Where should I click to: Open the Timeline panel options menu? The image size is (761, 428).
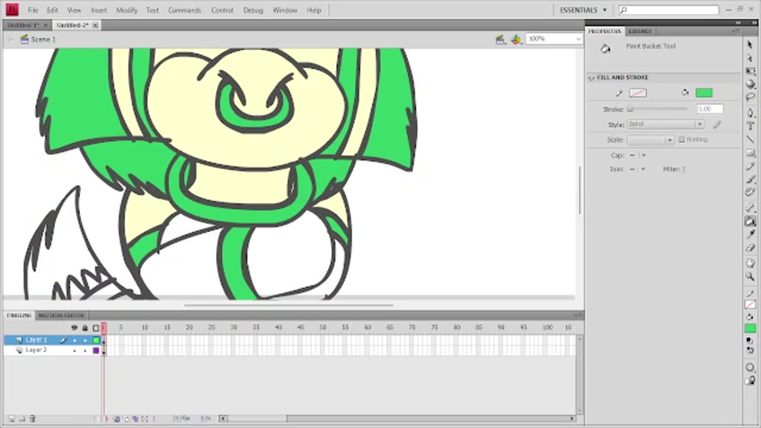click(x=578, y=315)
